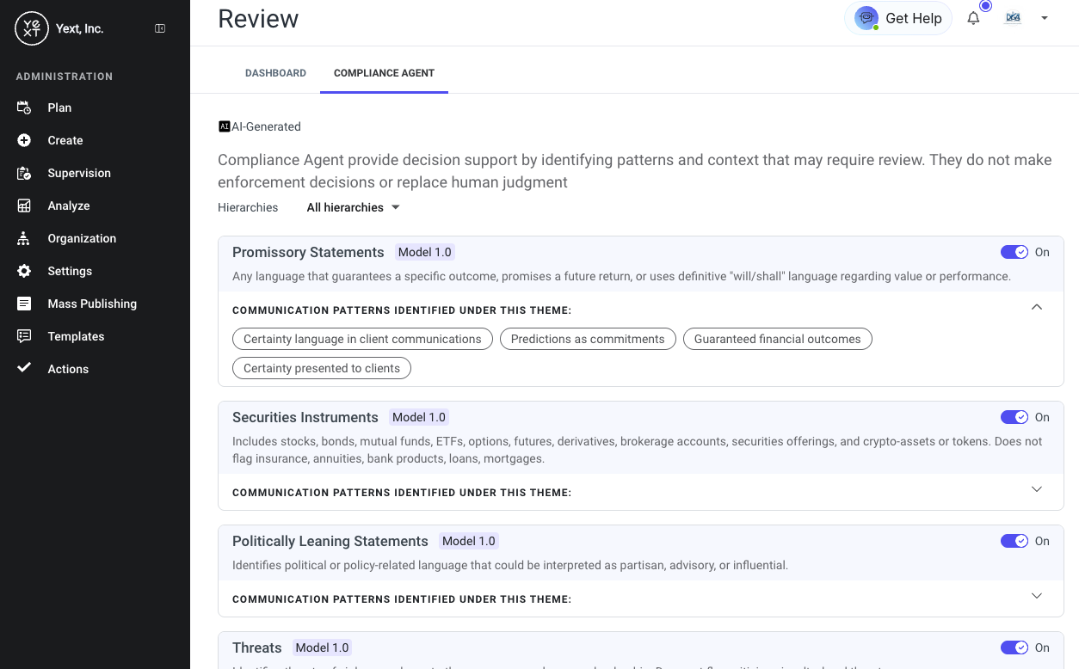
Task: Open the Supervision menu item
Action: (x=79, y=173)
